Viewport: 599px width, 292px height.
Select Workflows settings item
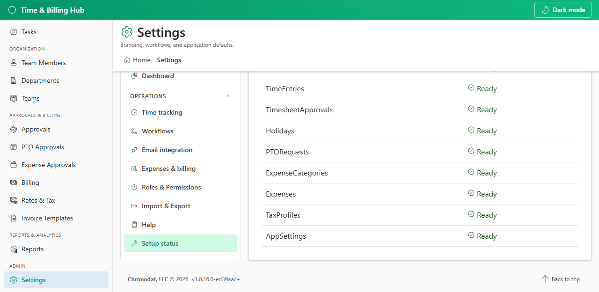pyautogui.click(x=181, y=131)
